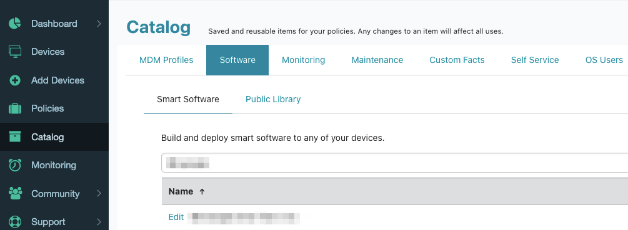Open the Public Library subtab
The width and height of the screenshot is (628, 230).
click(273, 99)
